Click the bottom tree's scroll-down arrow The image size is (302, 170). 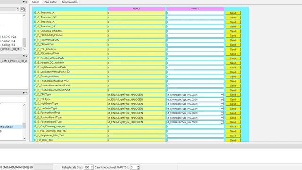(x=24, y=138)
